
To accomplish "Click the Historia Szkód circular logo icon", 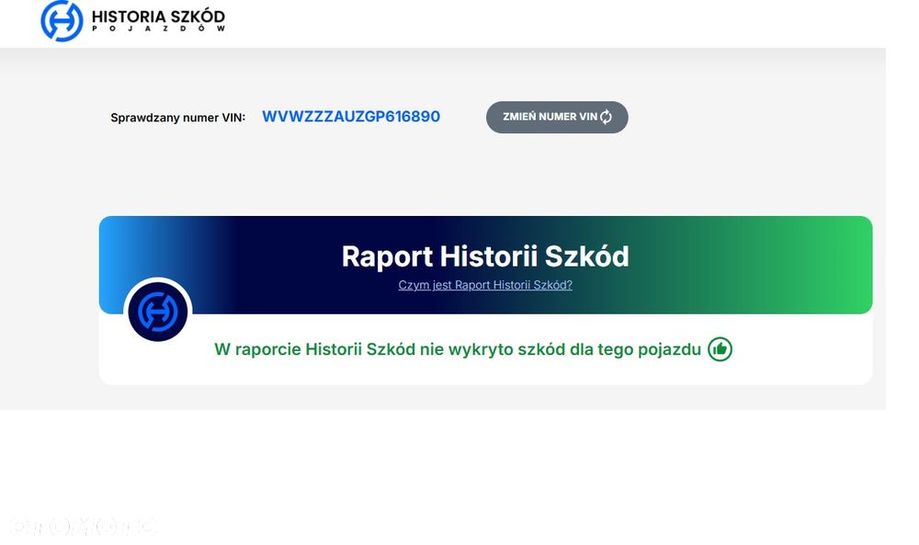I will 62,21.
